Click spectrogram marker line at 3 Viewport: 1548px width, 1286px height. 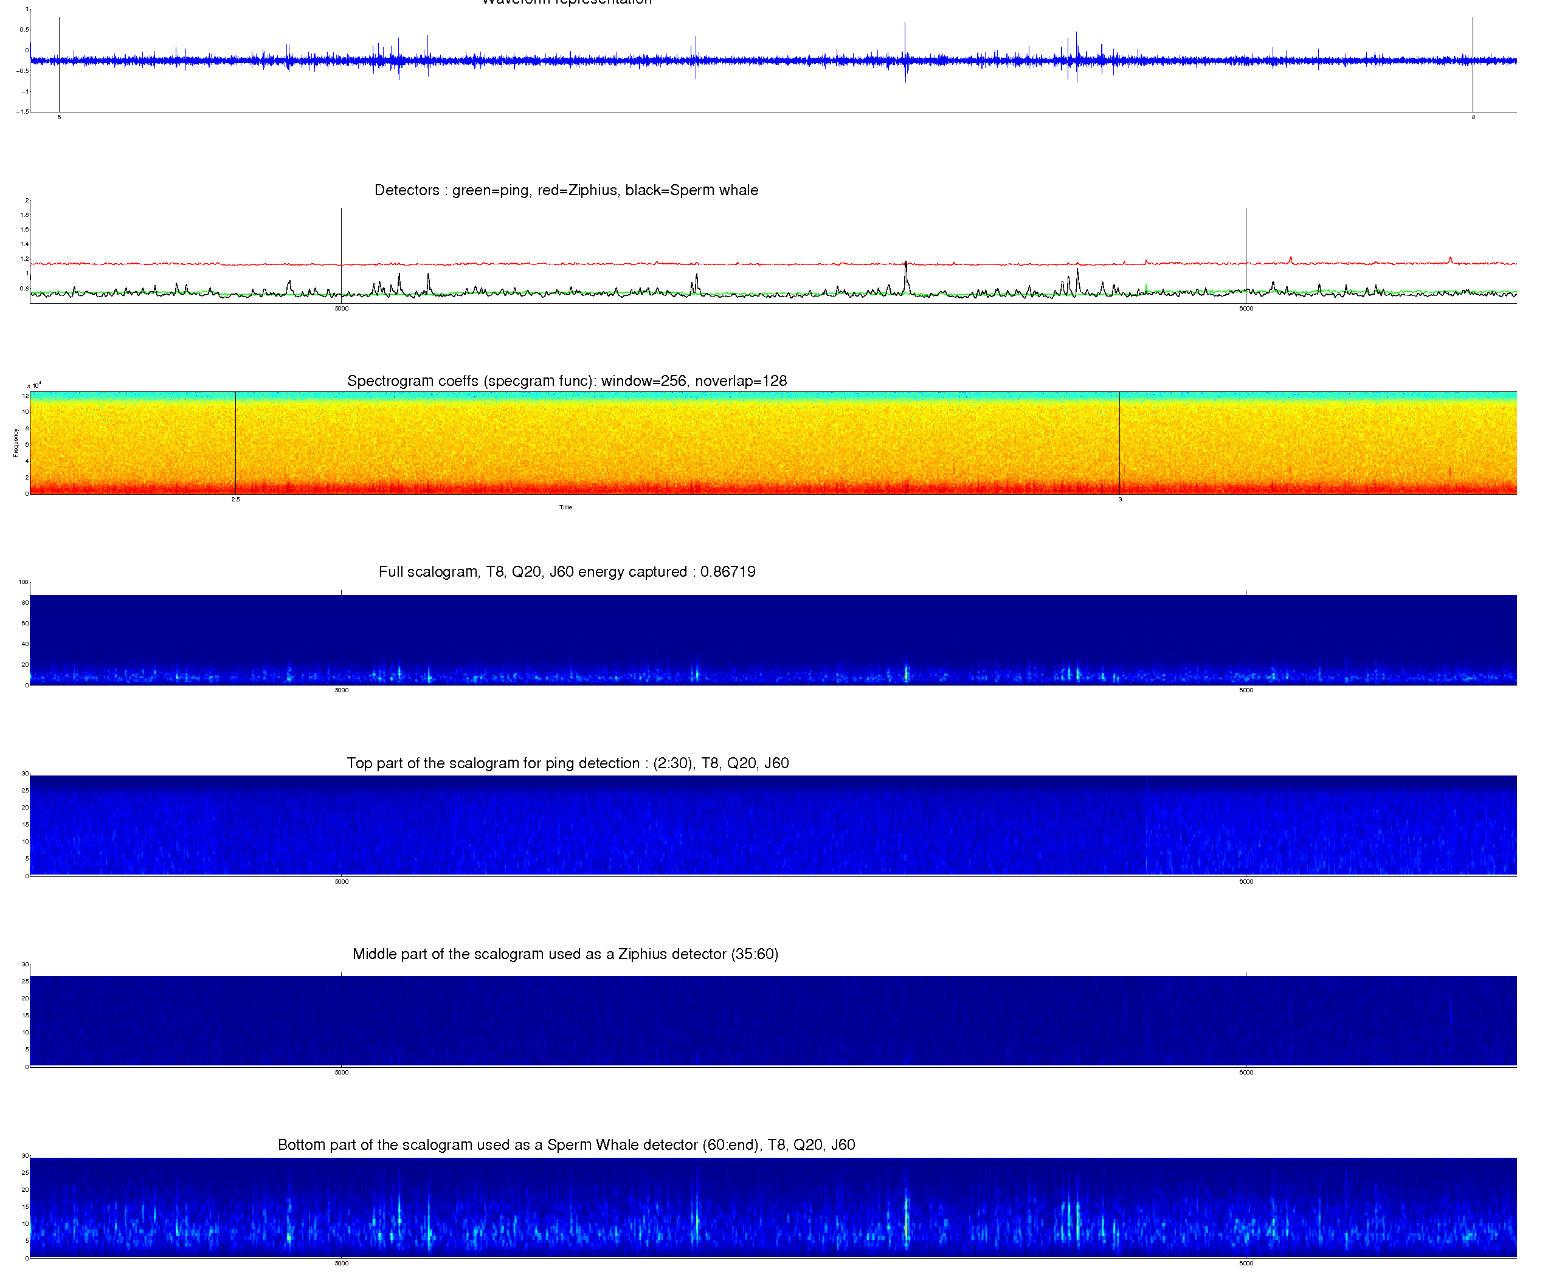pyautogui.click(x=1119, y=442)
